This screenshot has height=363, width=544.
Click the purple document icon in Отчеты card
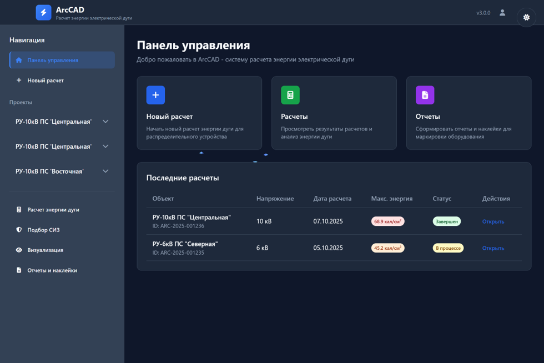pyautogui.click(x=425, y=95)
